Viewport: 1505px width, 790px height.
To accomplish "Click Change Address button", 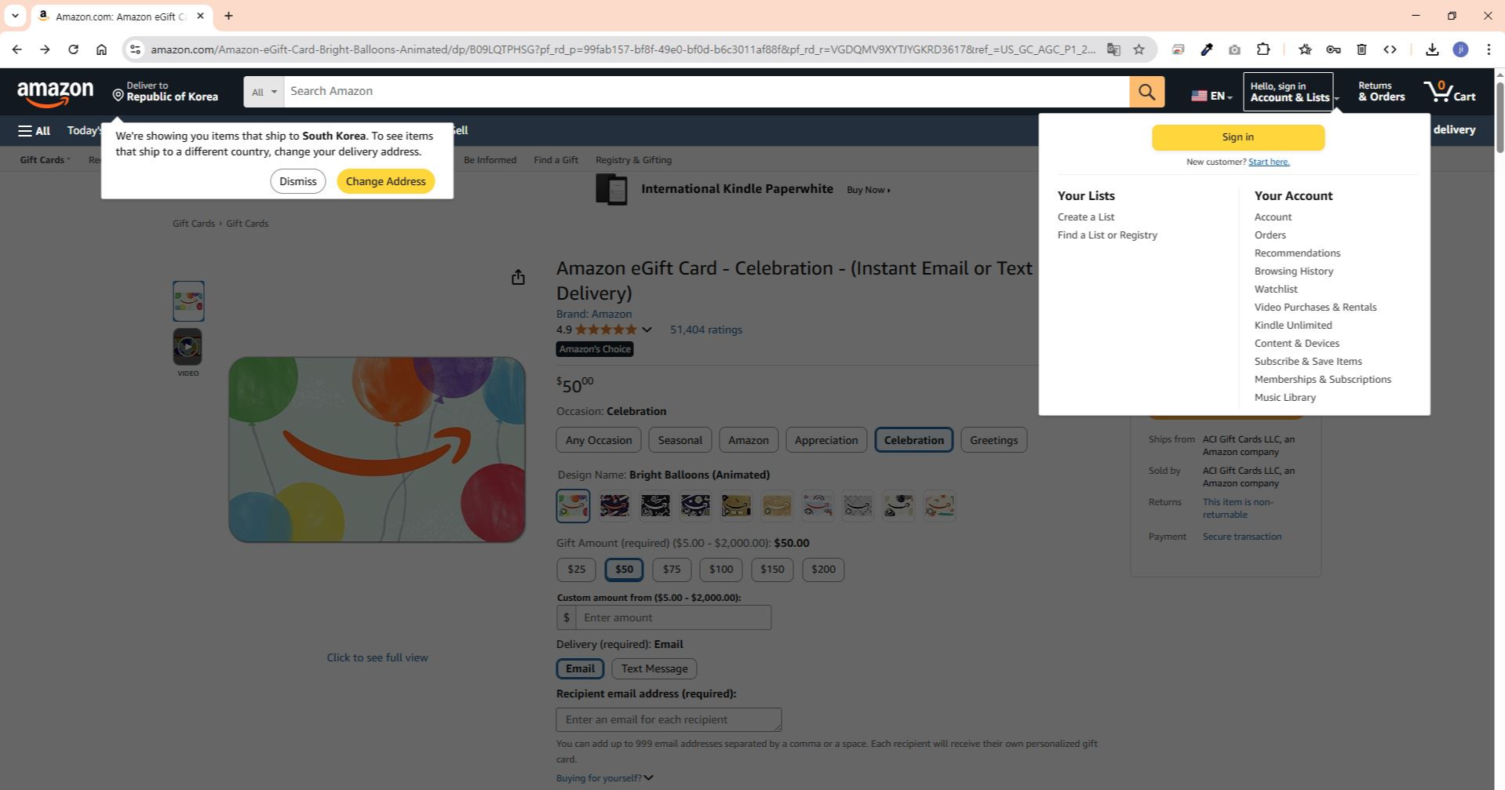I will click(x=385, y=181).
